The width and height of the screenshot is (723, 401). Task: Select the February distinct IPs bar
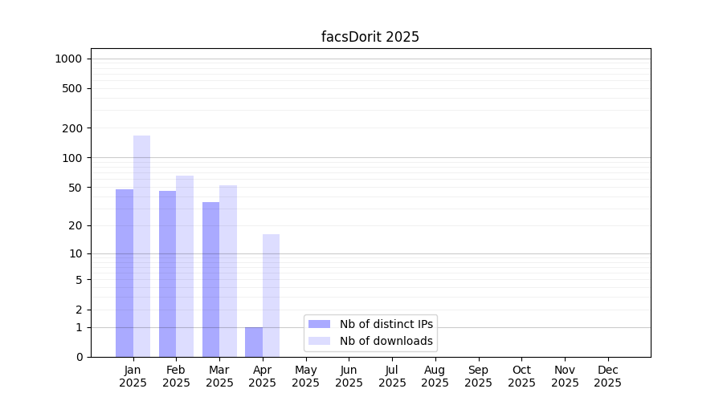point(167,273)
